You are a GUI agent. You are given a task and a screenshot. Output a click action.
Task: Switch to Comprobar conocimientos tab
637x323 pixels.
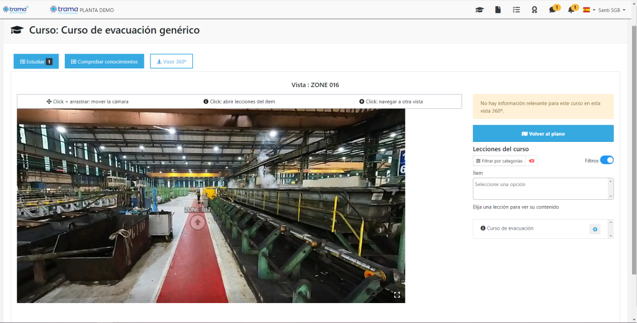point(104,62)
